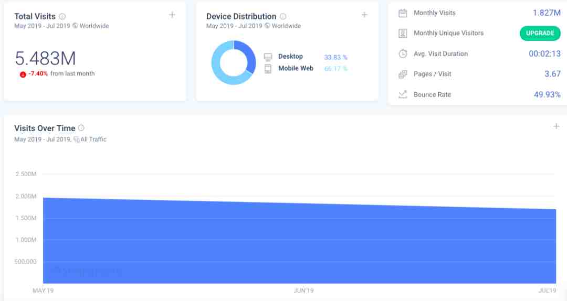Click the green UPGRADE button
The height and width of the screenshot is (301, 567).
point(540,33)
